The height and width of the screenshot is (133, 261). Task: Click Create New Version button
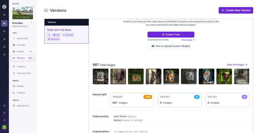[236, 10]
